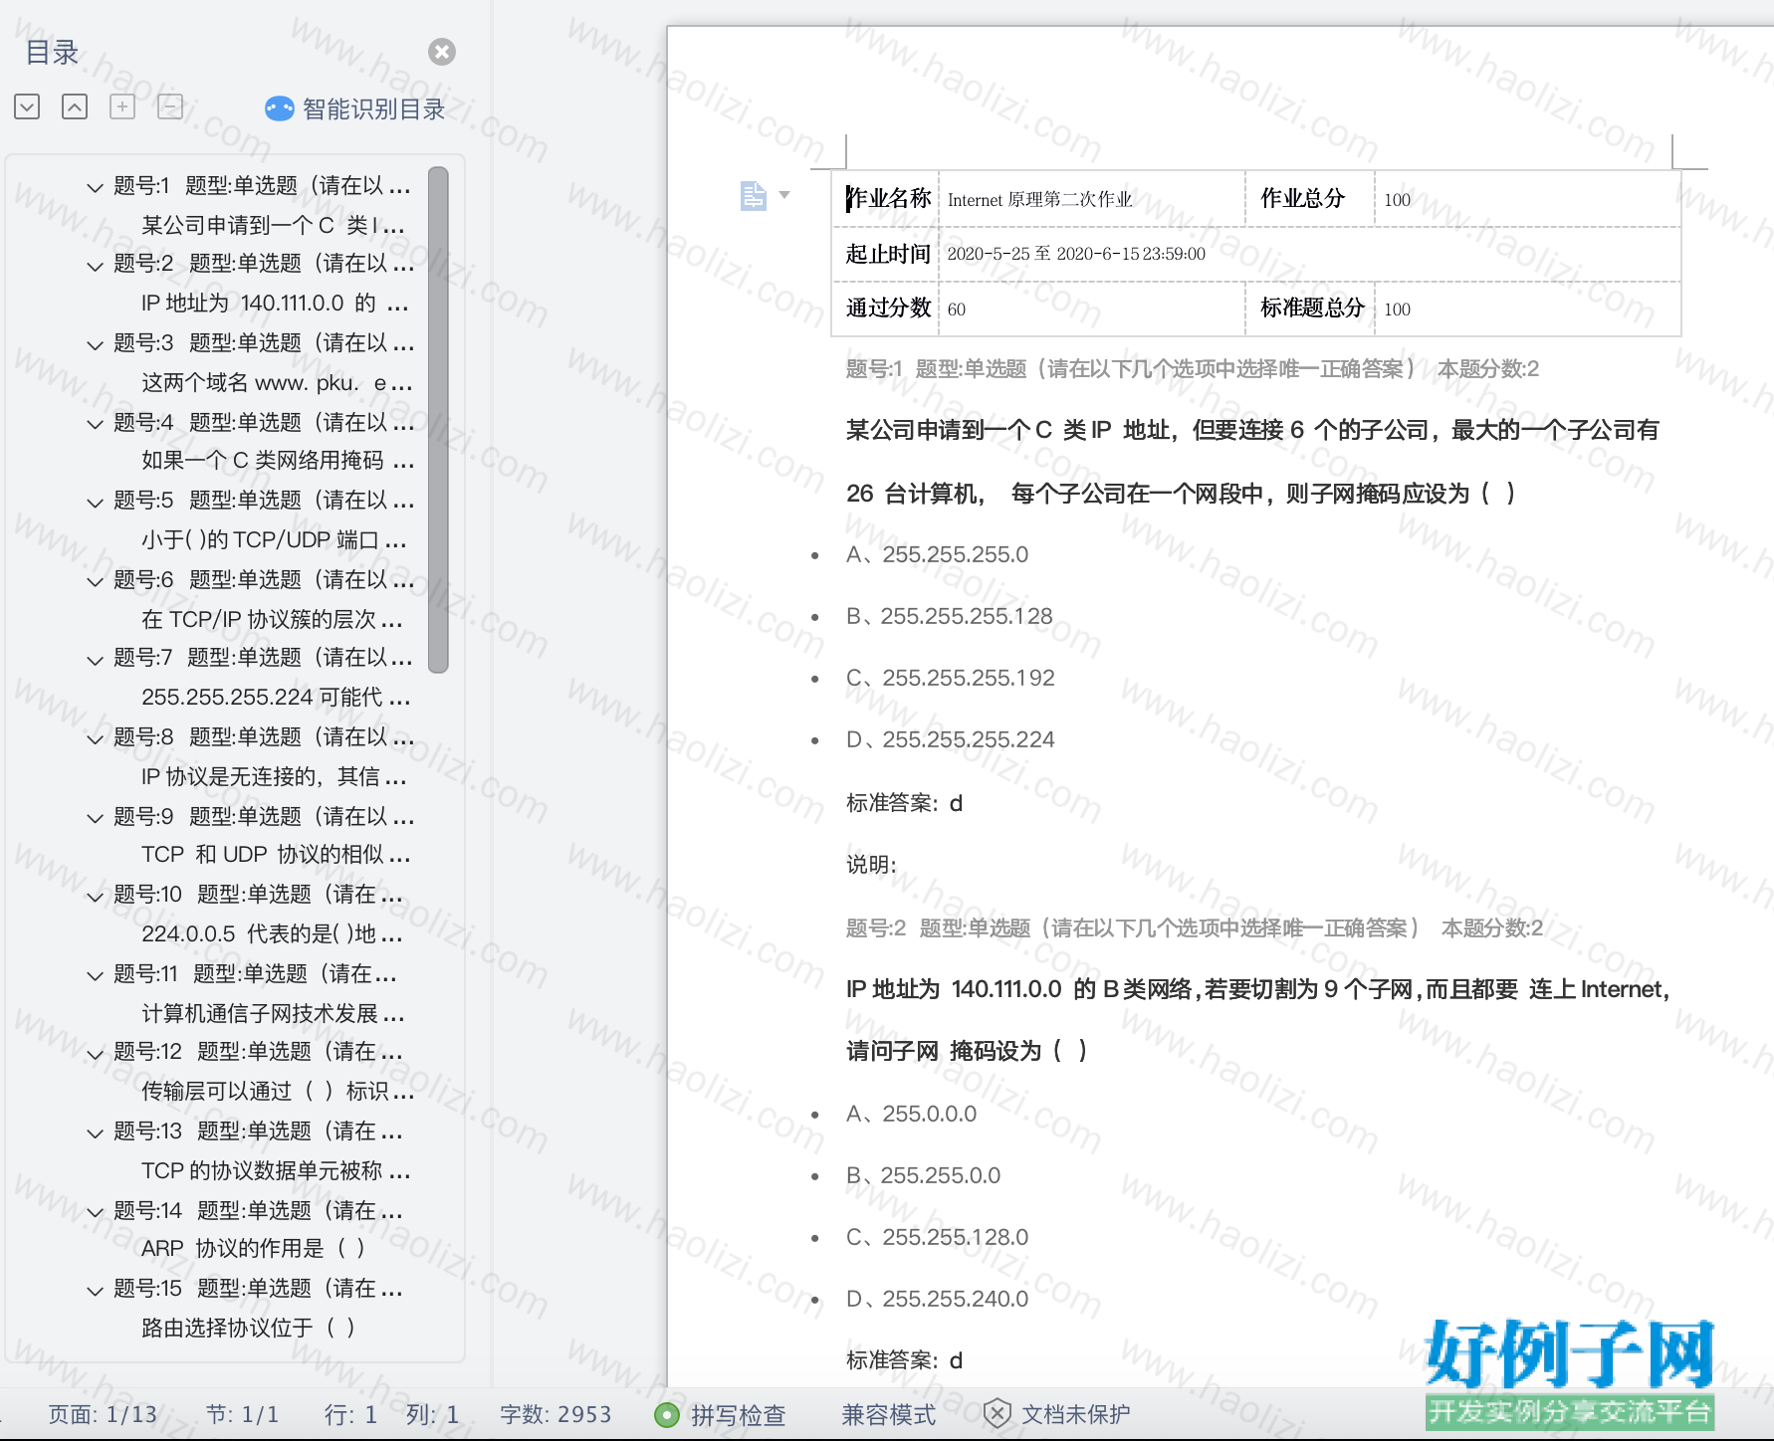
Task: Collapse the 题号:14 outline entry
Action: (95, 1212)
